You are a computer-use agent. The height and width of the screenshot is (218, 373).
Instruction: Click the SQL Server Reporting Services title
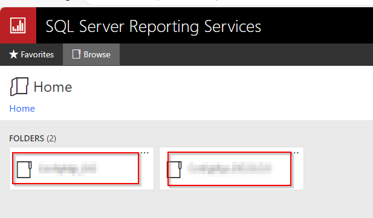153,26
